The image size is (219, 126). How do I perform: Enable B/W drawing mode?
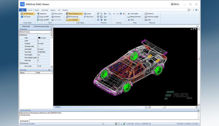click(x=72, y=17)
